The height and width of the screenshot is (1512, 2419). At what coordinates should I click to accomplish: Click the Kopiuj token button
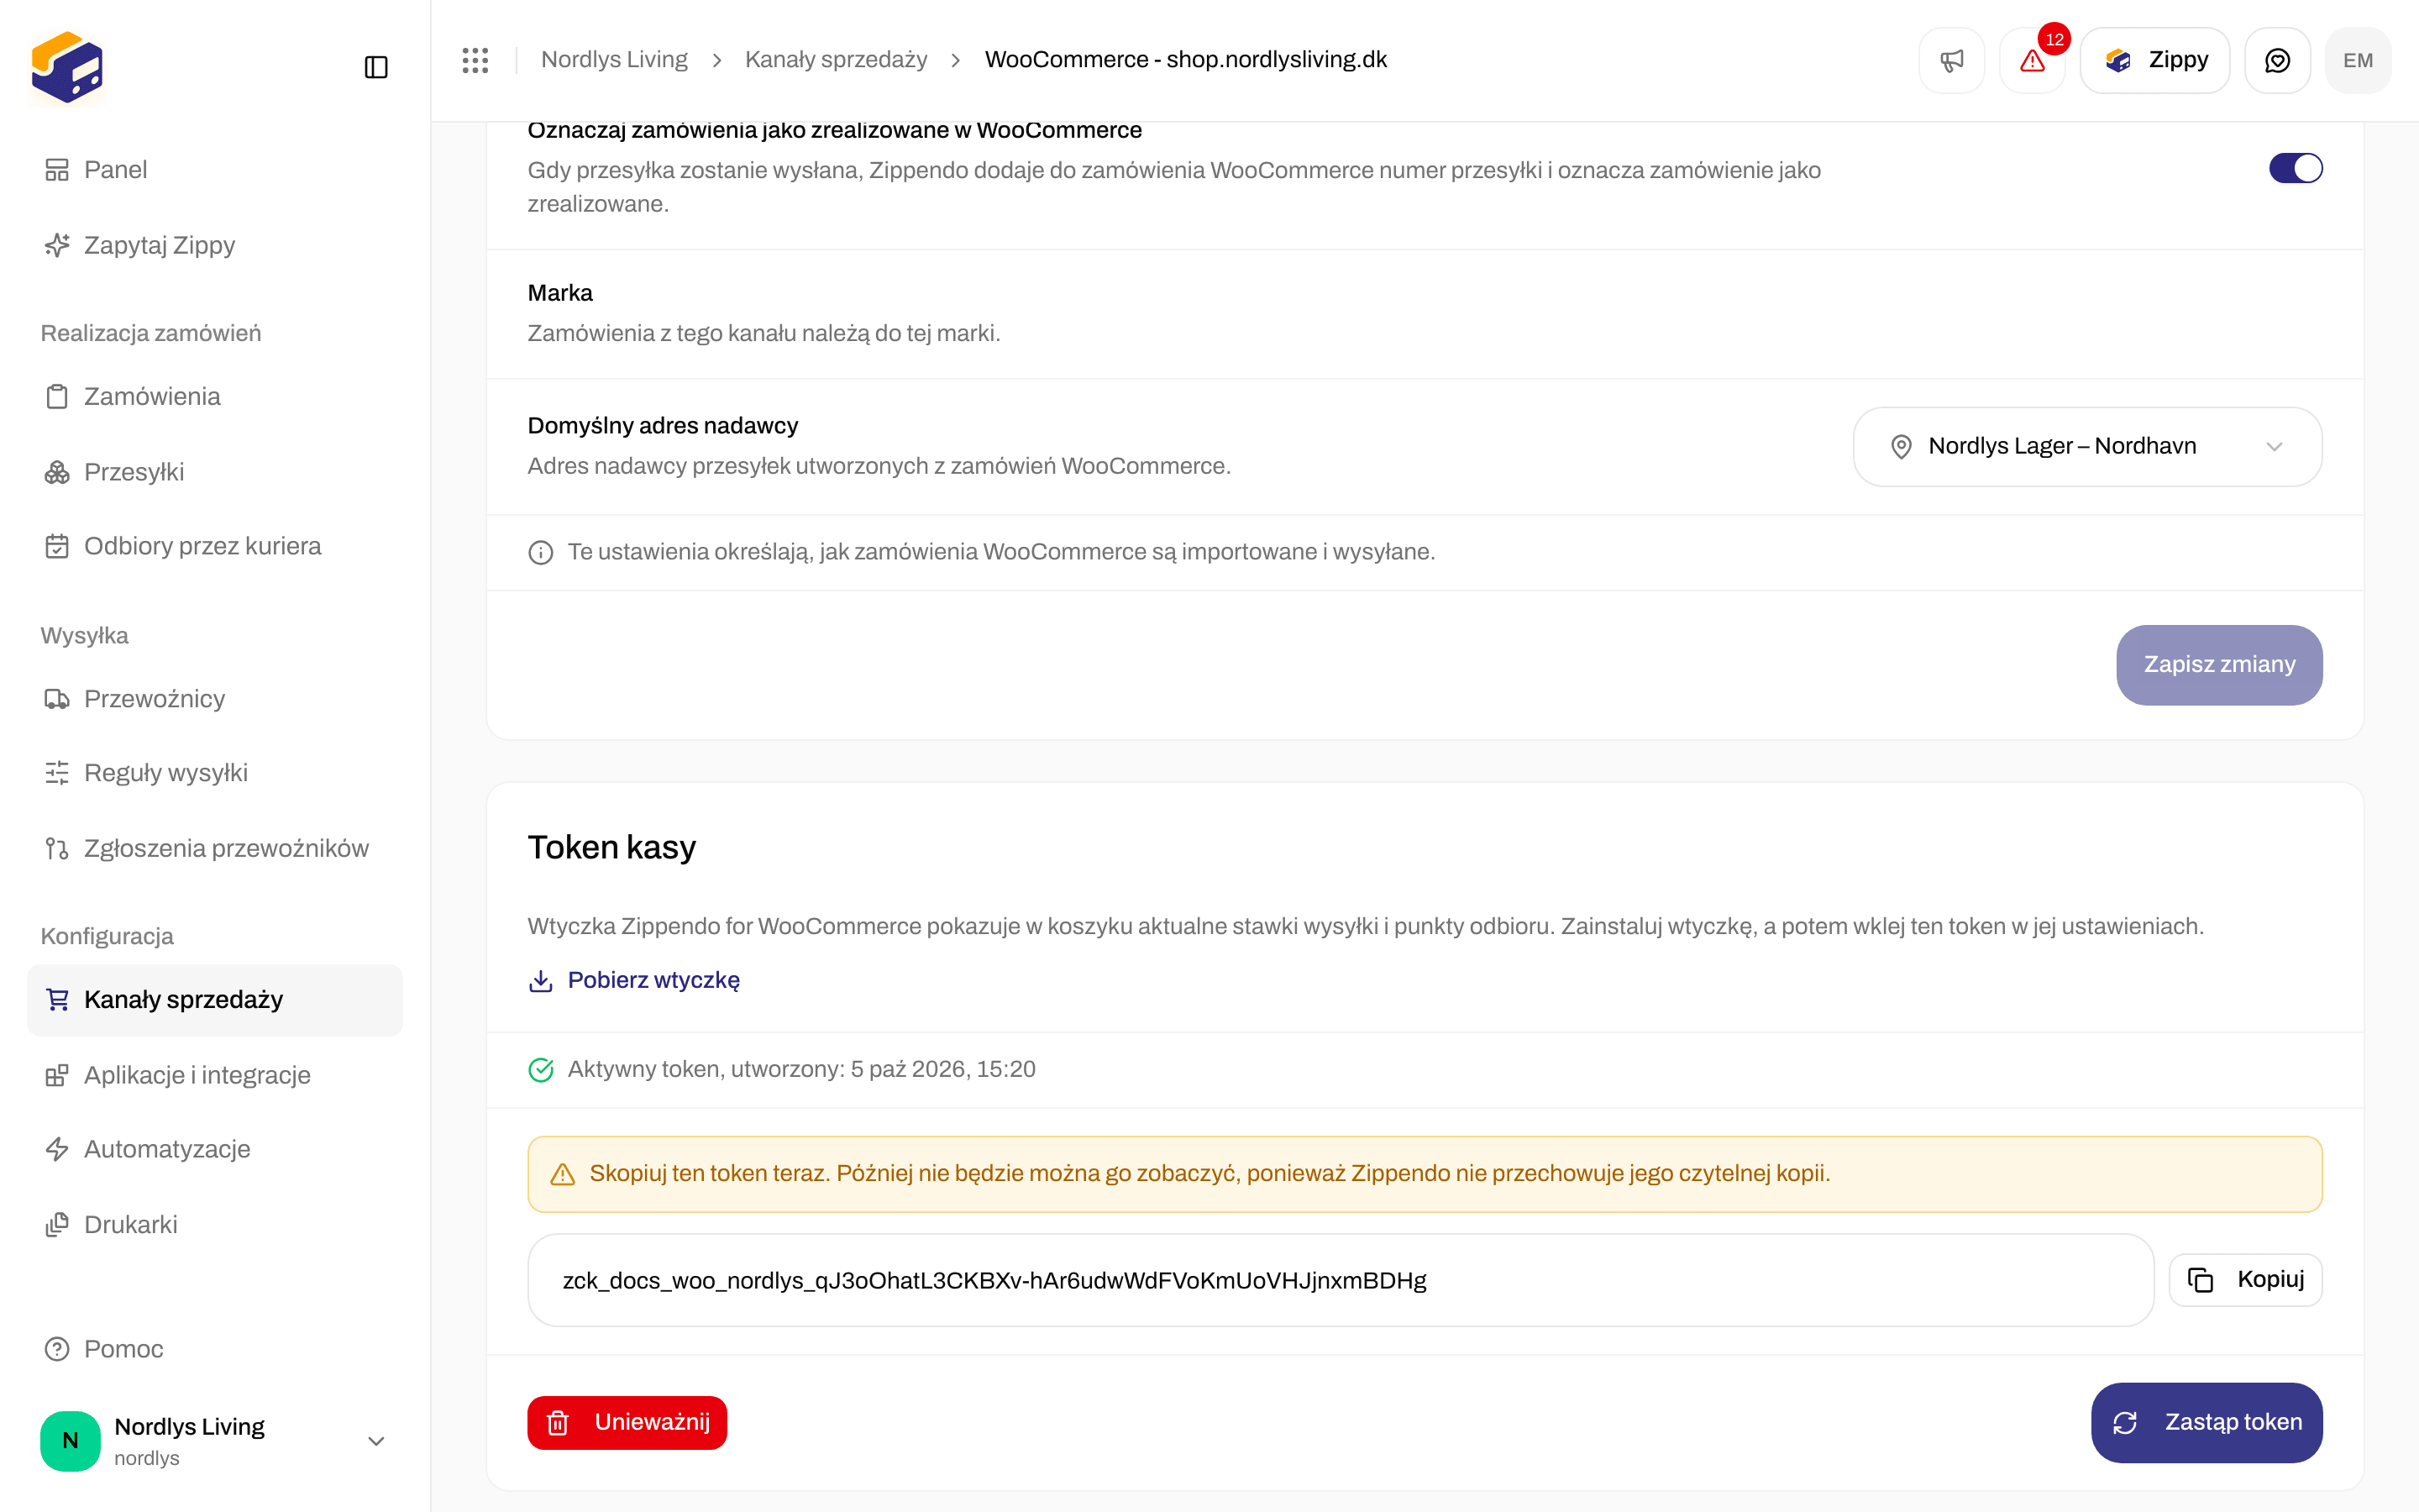[2245, 1280]
